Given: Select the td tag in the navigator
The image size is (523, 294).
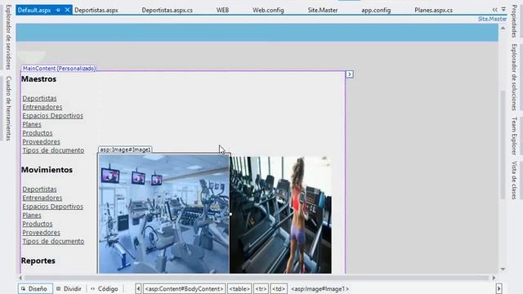Looking at the screenshot, I should click(x=279, y=288).
